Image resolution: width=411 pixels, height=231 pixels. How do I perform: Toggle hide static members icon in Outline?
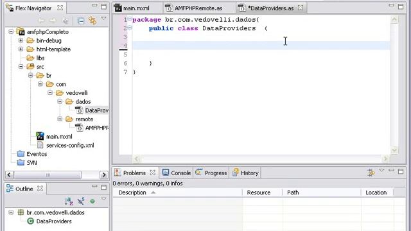[81, 201]
